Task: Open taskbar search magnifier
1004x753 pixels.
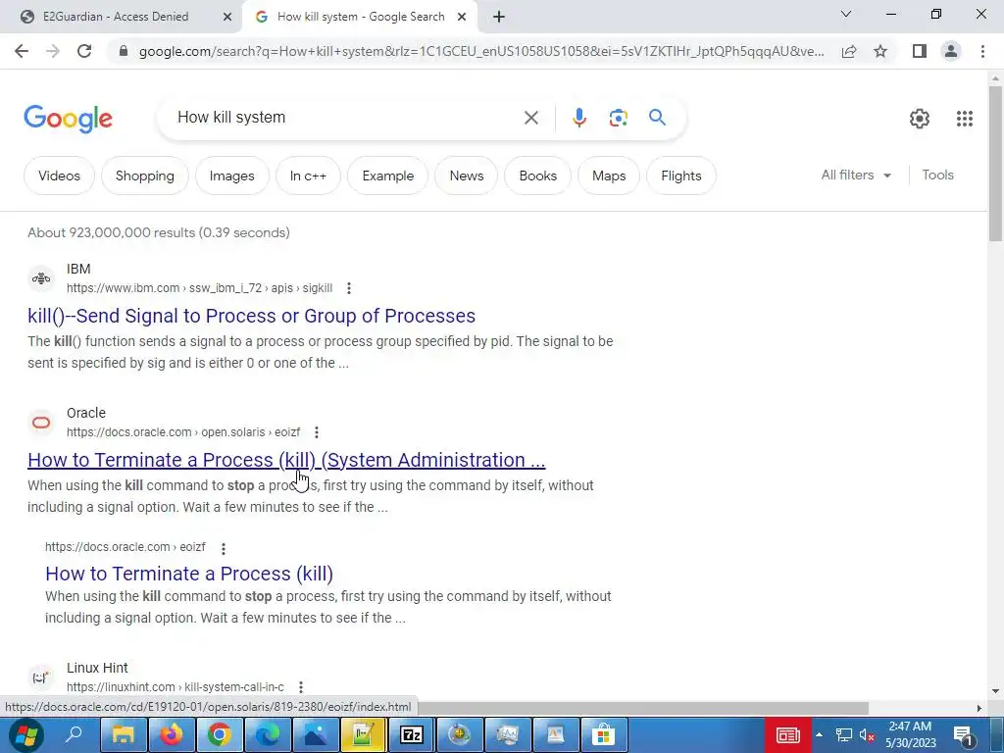Action: point(74,734)
